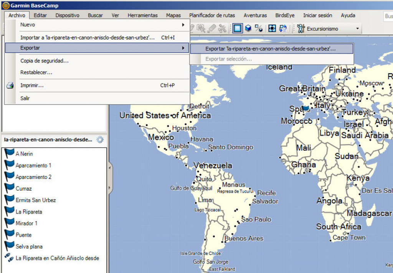The image size is (393, 273).
Task: Choose Importar a 'la-ripareta...' menu entry
Action: [x=96, y=38]
